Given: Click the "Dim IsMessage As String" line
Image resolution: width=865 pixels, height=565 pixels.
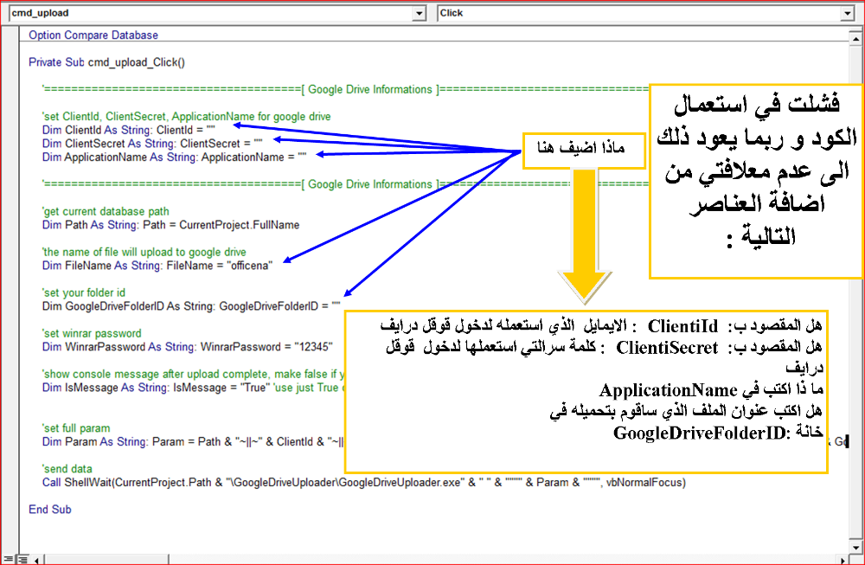Looking at the screenshot, I should tap(193, 388).
